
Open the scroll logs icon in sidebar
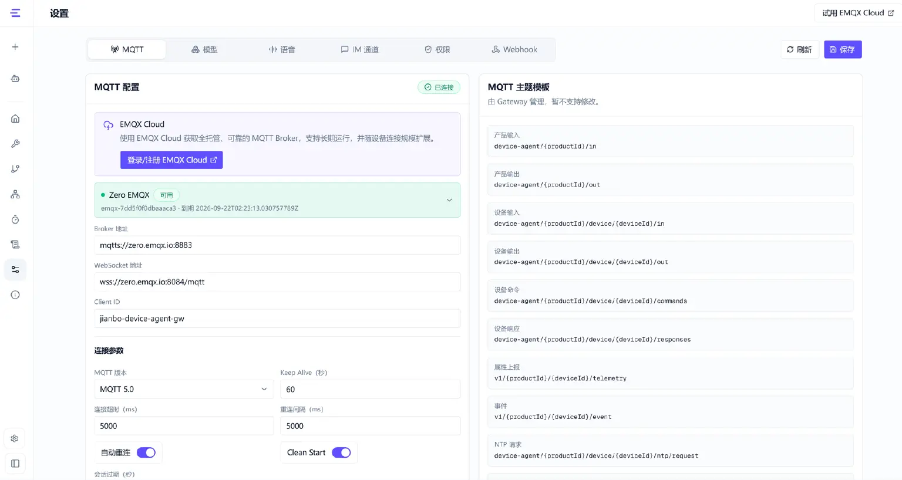pyautogui.click(x=15, y=245)
